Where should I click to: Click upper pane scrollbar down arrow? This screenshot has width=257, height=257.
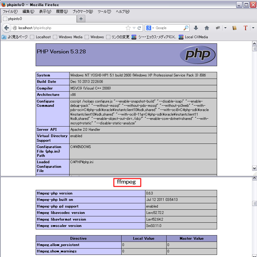254,168
